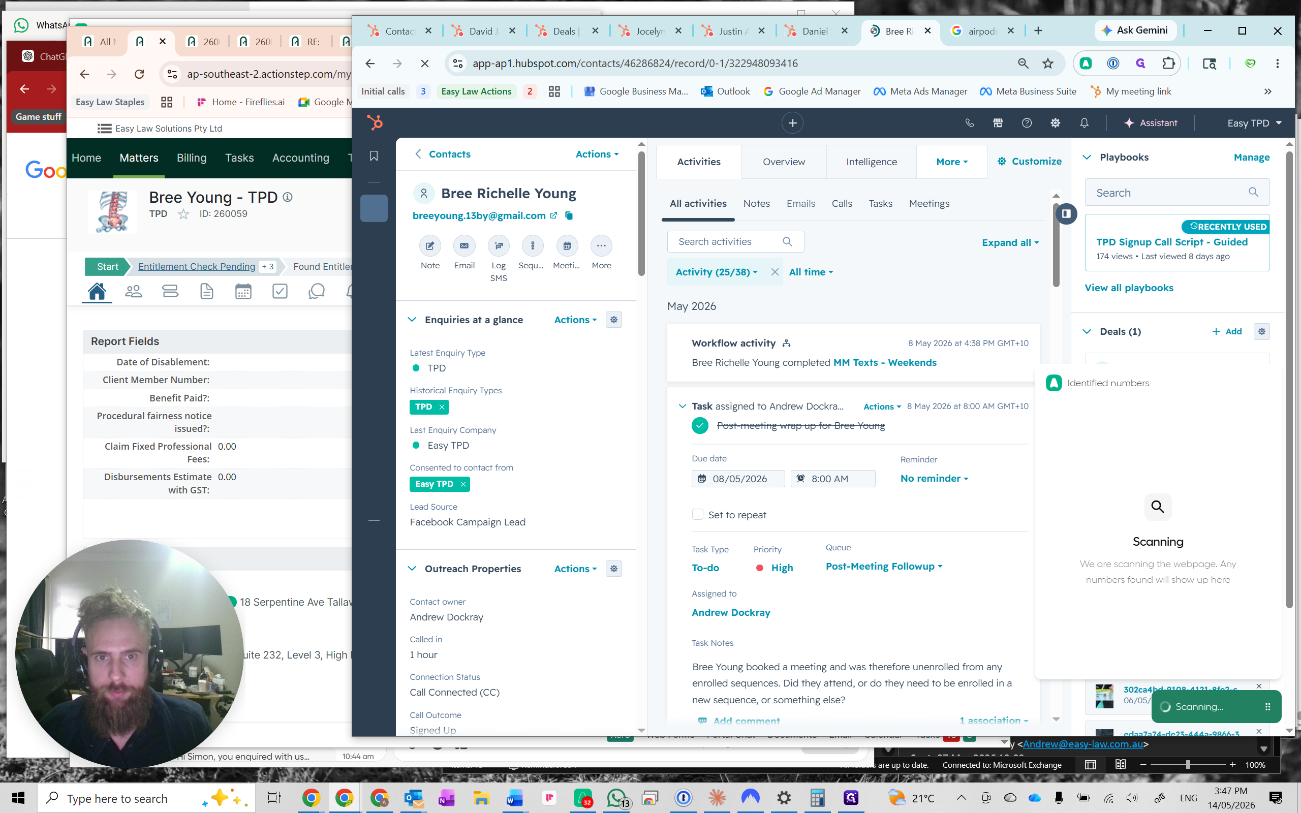Open TPD Signup Call Script - Guided playbook
Viewport: 1301px width, 813px height.
(1171, 242)
